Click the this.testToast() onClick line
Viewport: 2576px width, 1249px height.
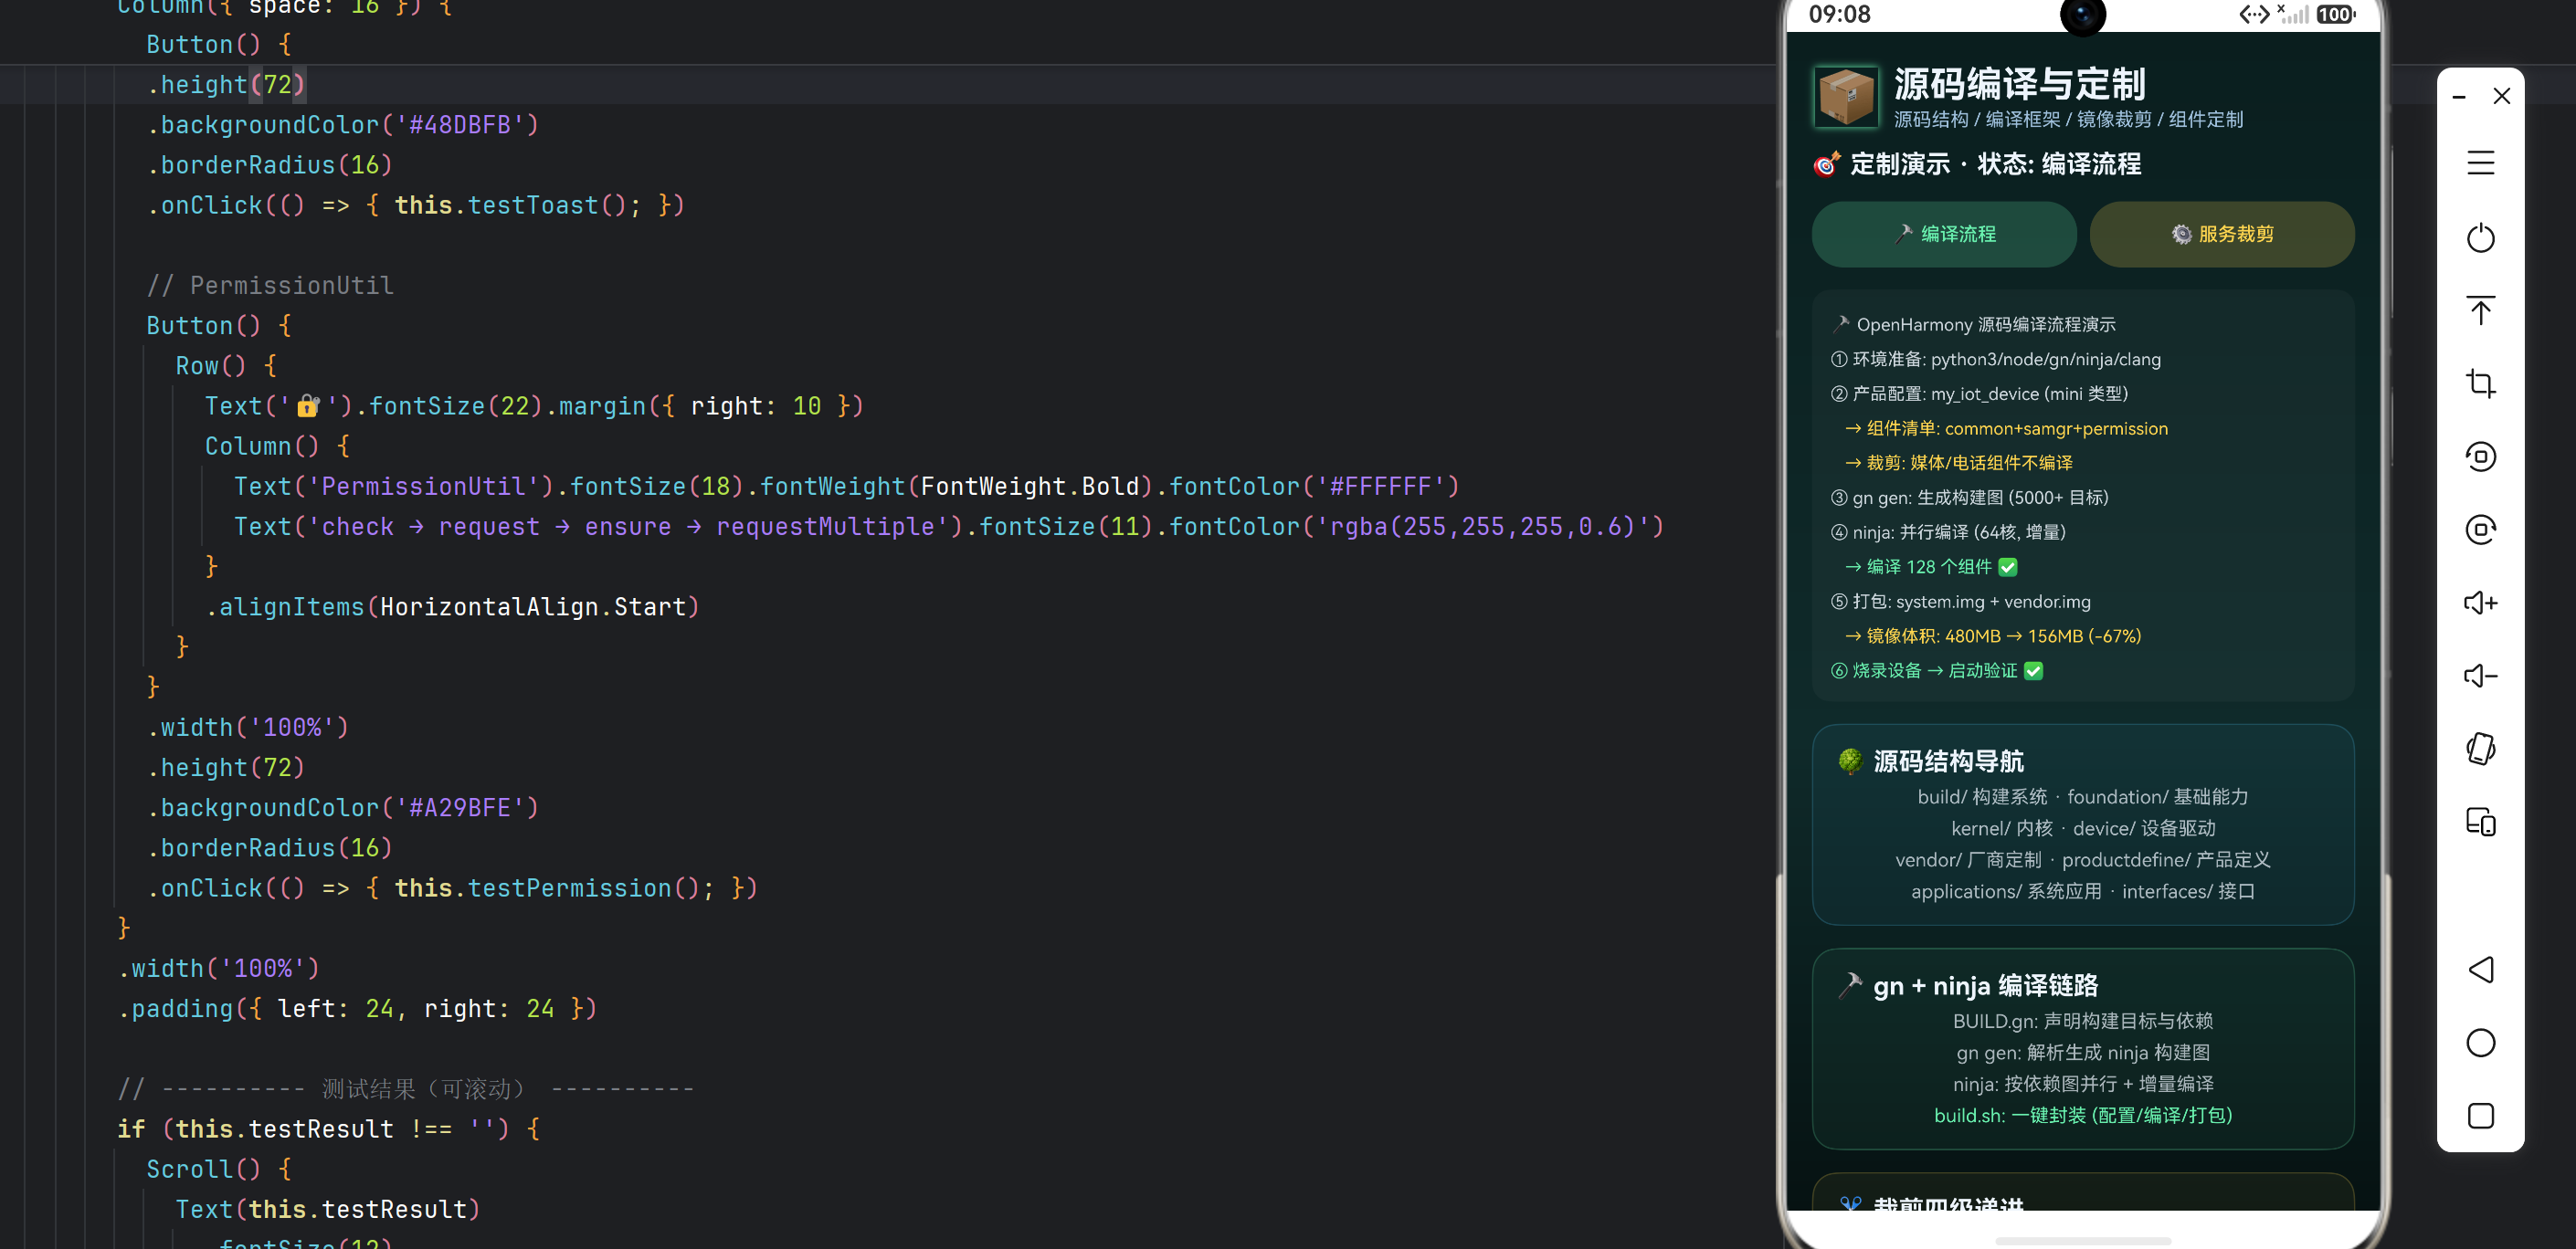pos(416,205)
